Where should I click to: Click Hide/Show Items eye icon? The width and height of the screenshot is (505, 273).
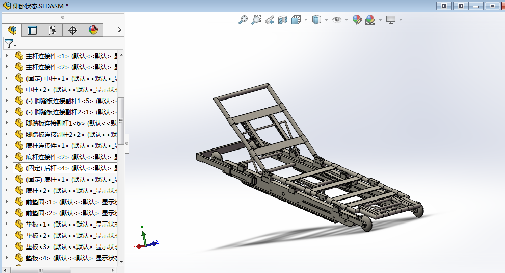(x=337, y=20)
